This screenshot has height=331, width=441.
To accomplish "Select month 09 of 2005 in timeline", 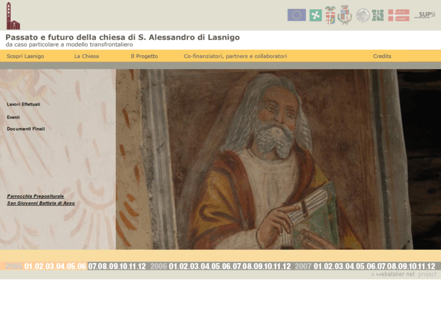I will pos(113,266).
